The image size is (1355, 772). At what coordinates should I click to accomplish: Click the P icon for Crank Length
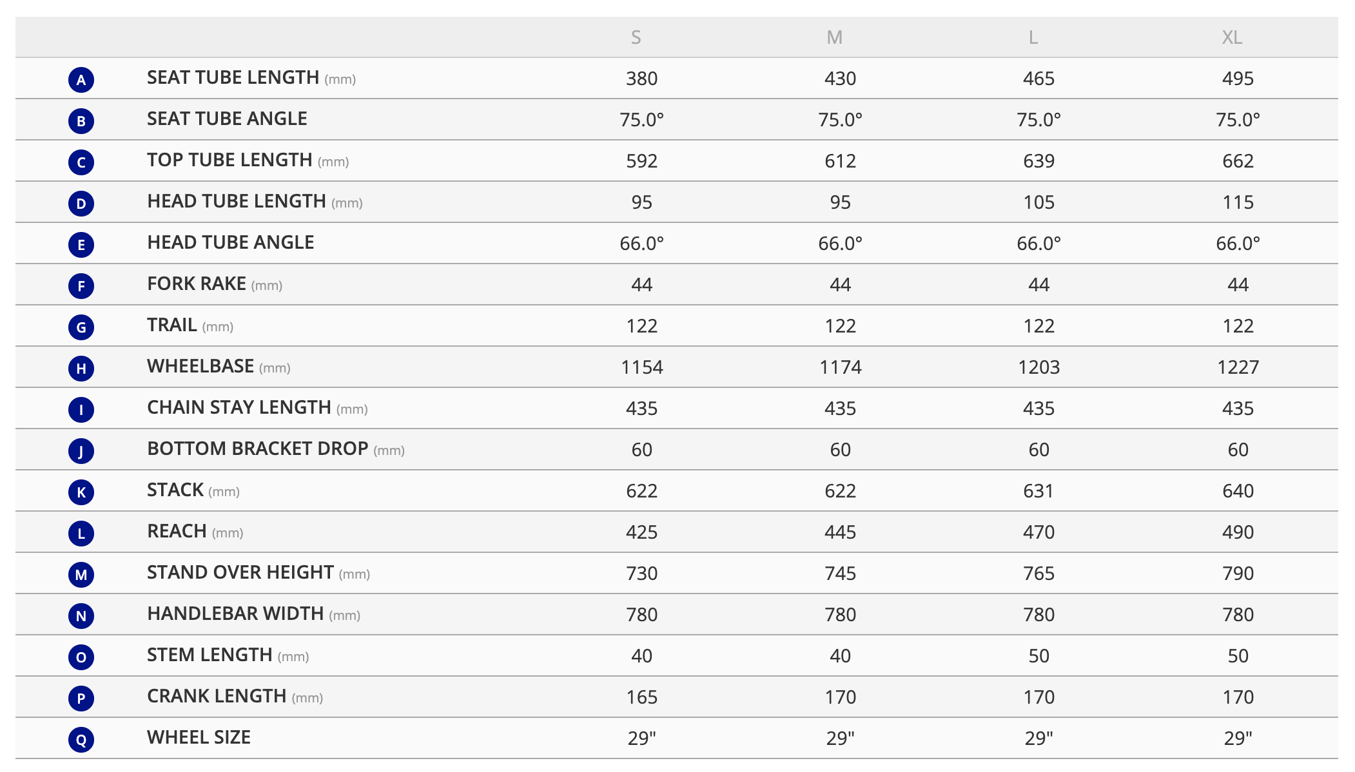[81, 699]
